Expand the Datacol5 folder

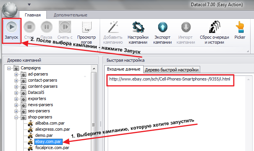pyautogui.click(x=16, y=93)
